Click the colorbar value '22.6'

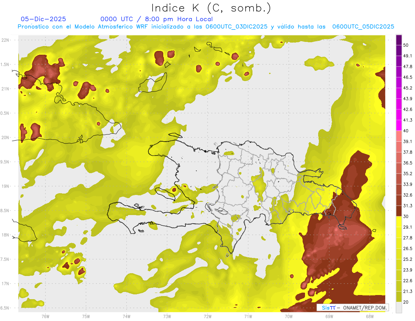click(x=408, y=281)
